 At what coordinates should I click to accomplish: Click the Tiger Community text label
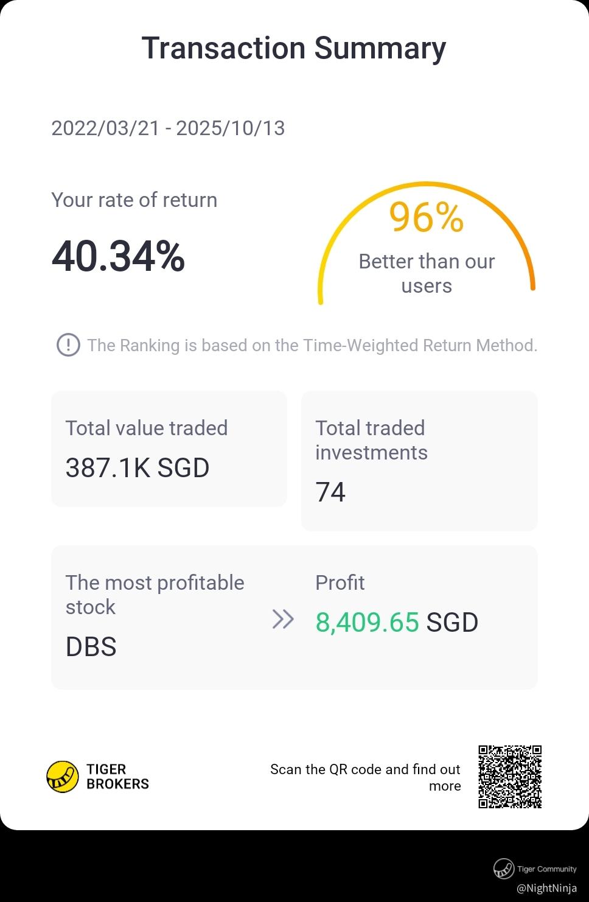pos(547,869)
